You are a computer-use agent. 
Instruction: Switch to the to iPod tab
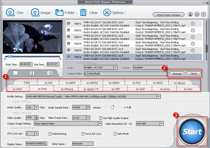[x=17, y=89]
